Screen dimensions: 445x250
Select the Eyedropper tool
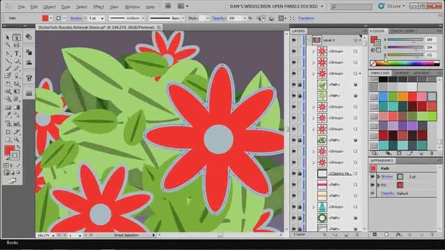pyautogui.click(x=8, y=115)
